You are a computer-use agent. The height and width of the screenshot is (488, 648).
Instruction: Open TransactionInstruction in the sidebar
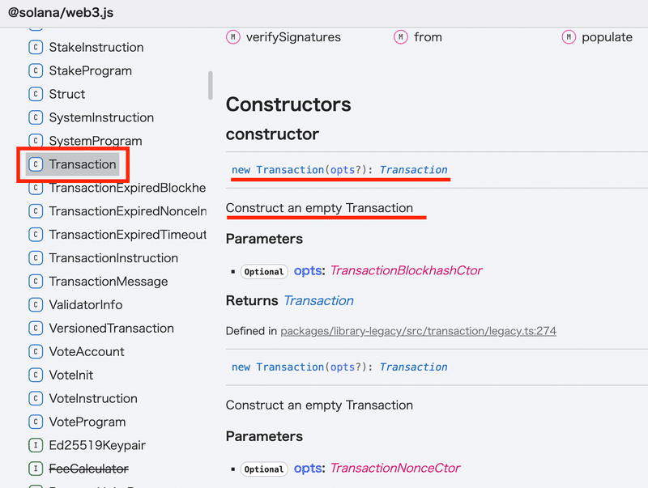point(113,258)
